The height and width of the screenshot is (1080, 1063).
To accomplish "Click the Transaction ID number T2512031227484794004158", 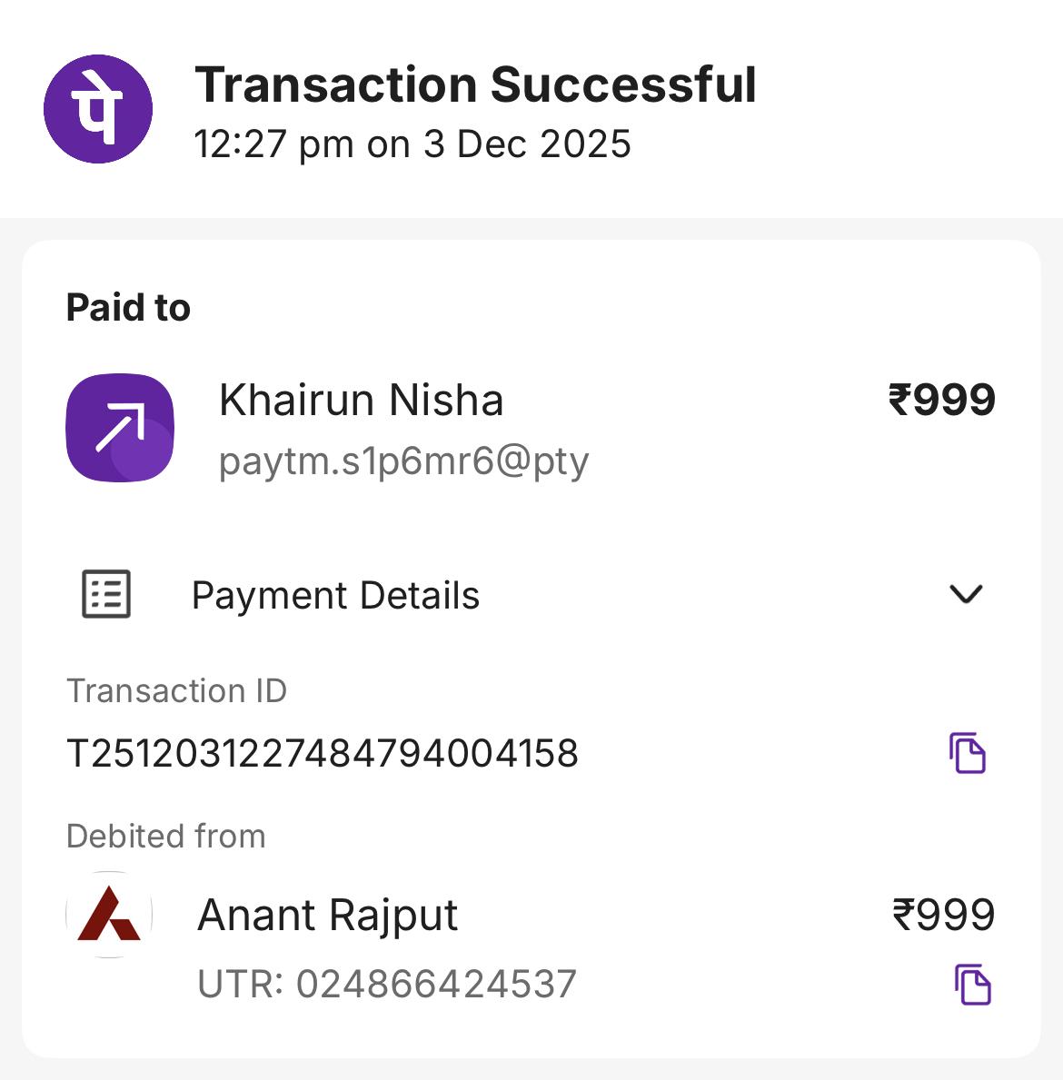I will point(323,754).
